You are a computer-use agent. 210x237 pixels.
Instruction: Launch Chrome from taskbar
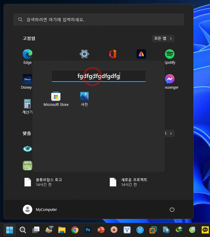coord(75,230)
